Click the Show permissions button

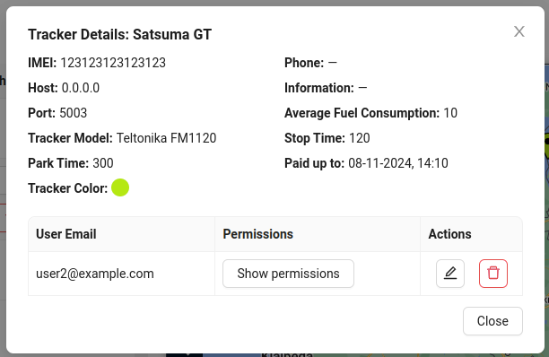click(288, 274)
